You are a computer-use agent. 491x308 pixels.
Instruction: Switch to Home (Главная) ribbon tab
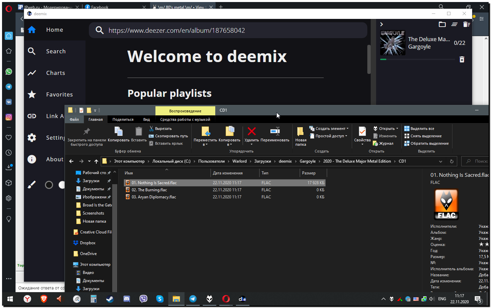(x=96, y=119)
